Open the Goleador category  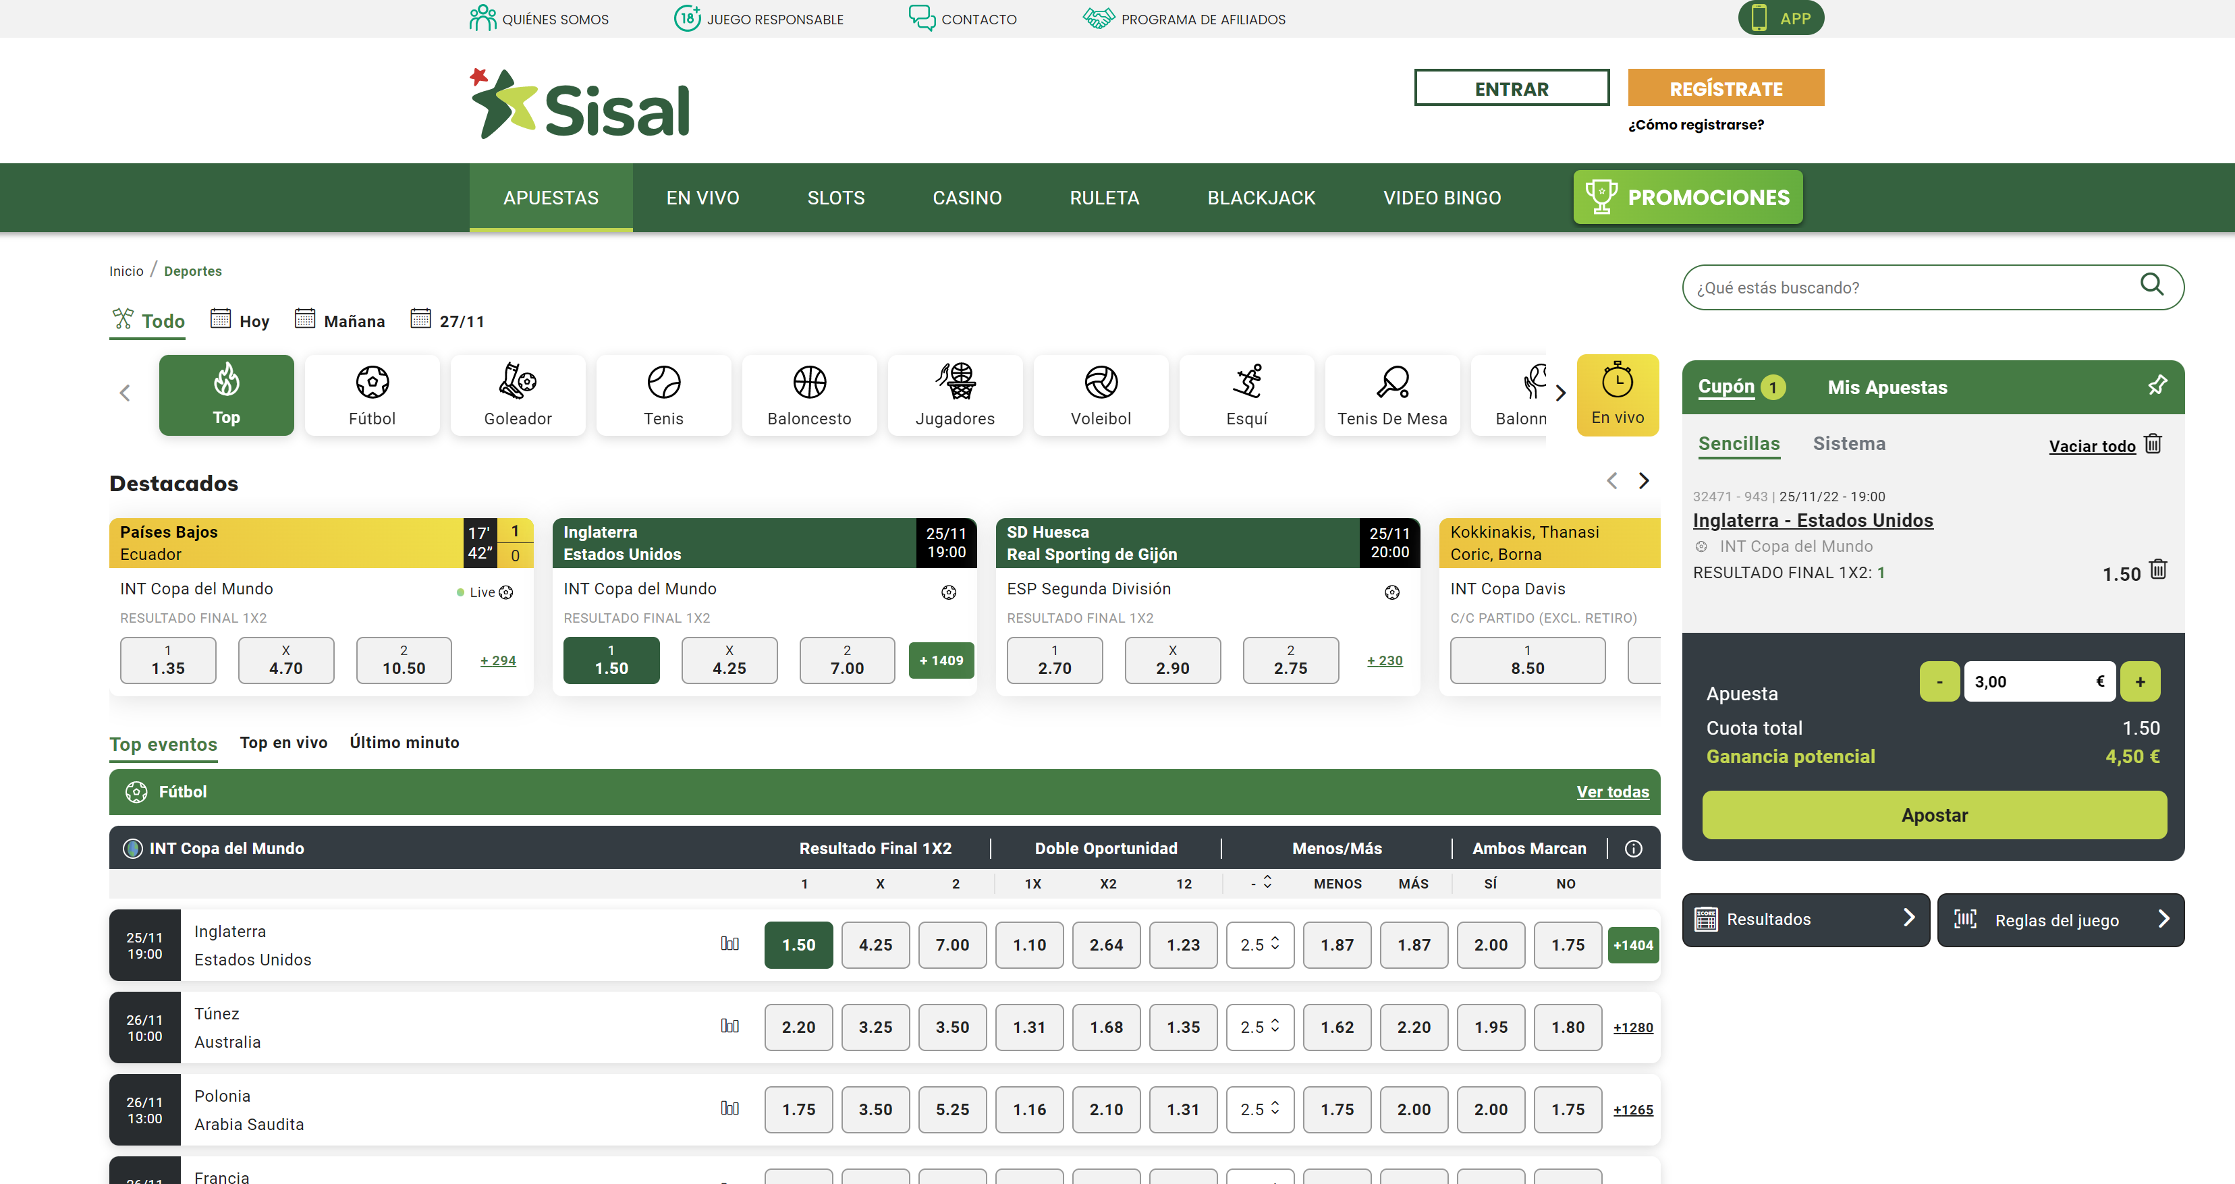[518, 395]
